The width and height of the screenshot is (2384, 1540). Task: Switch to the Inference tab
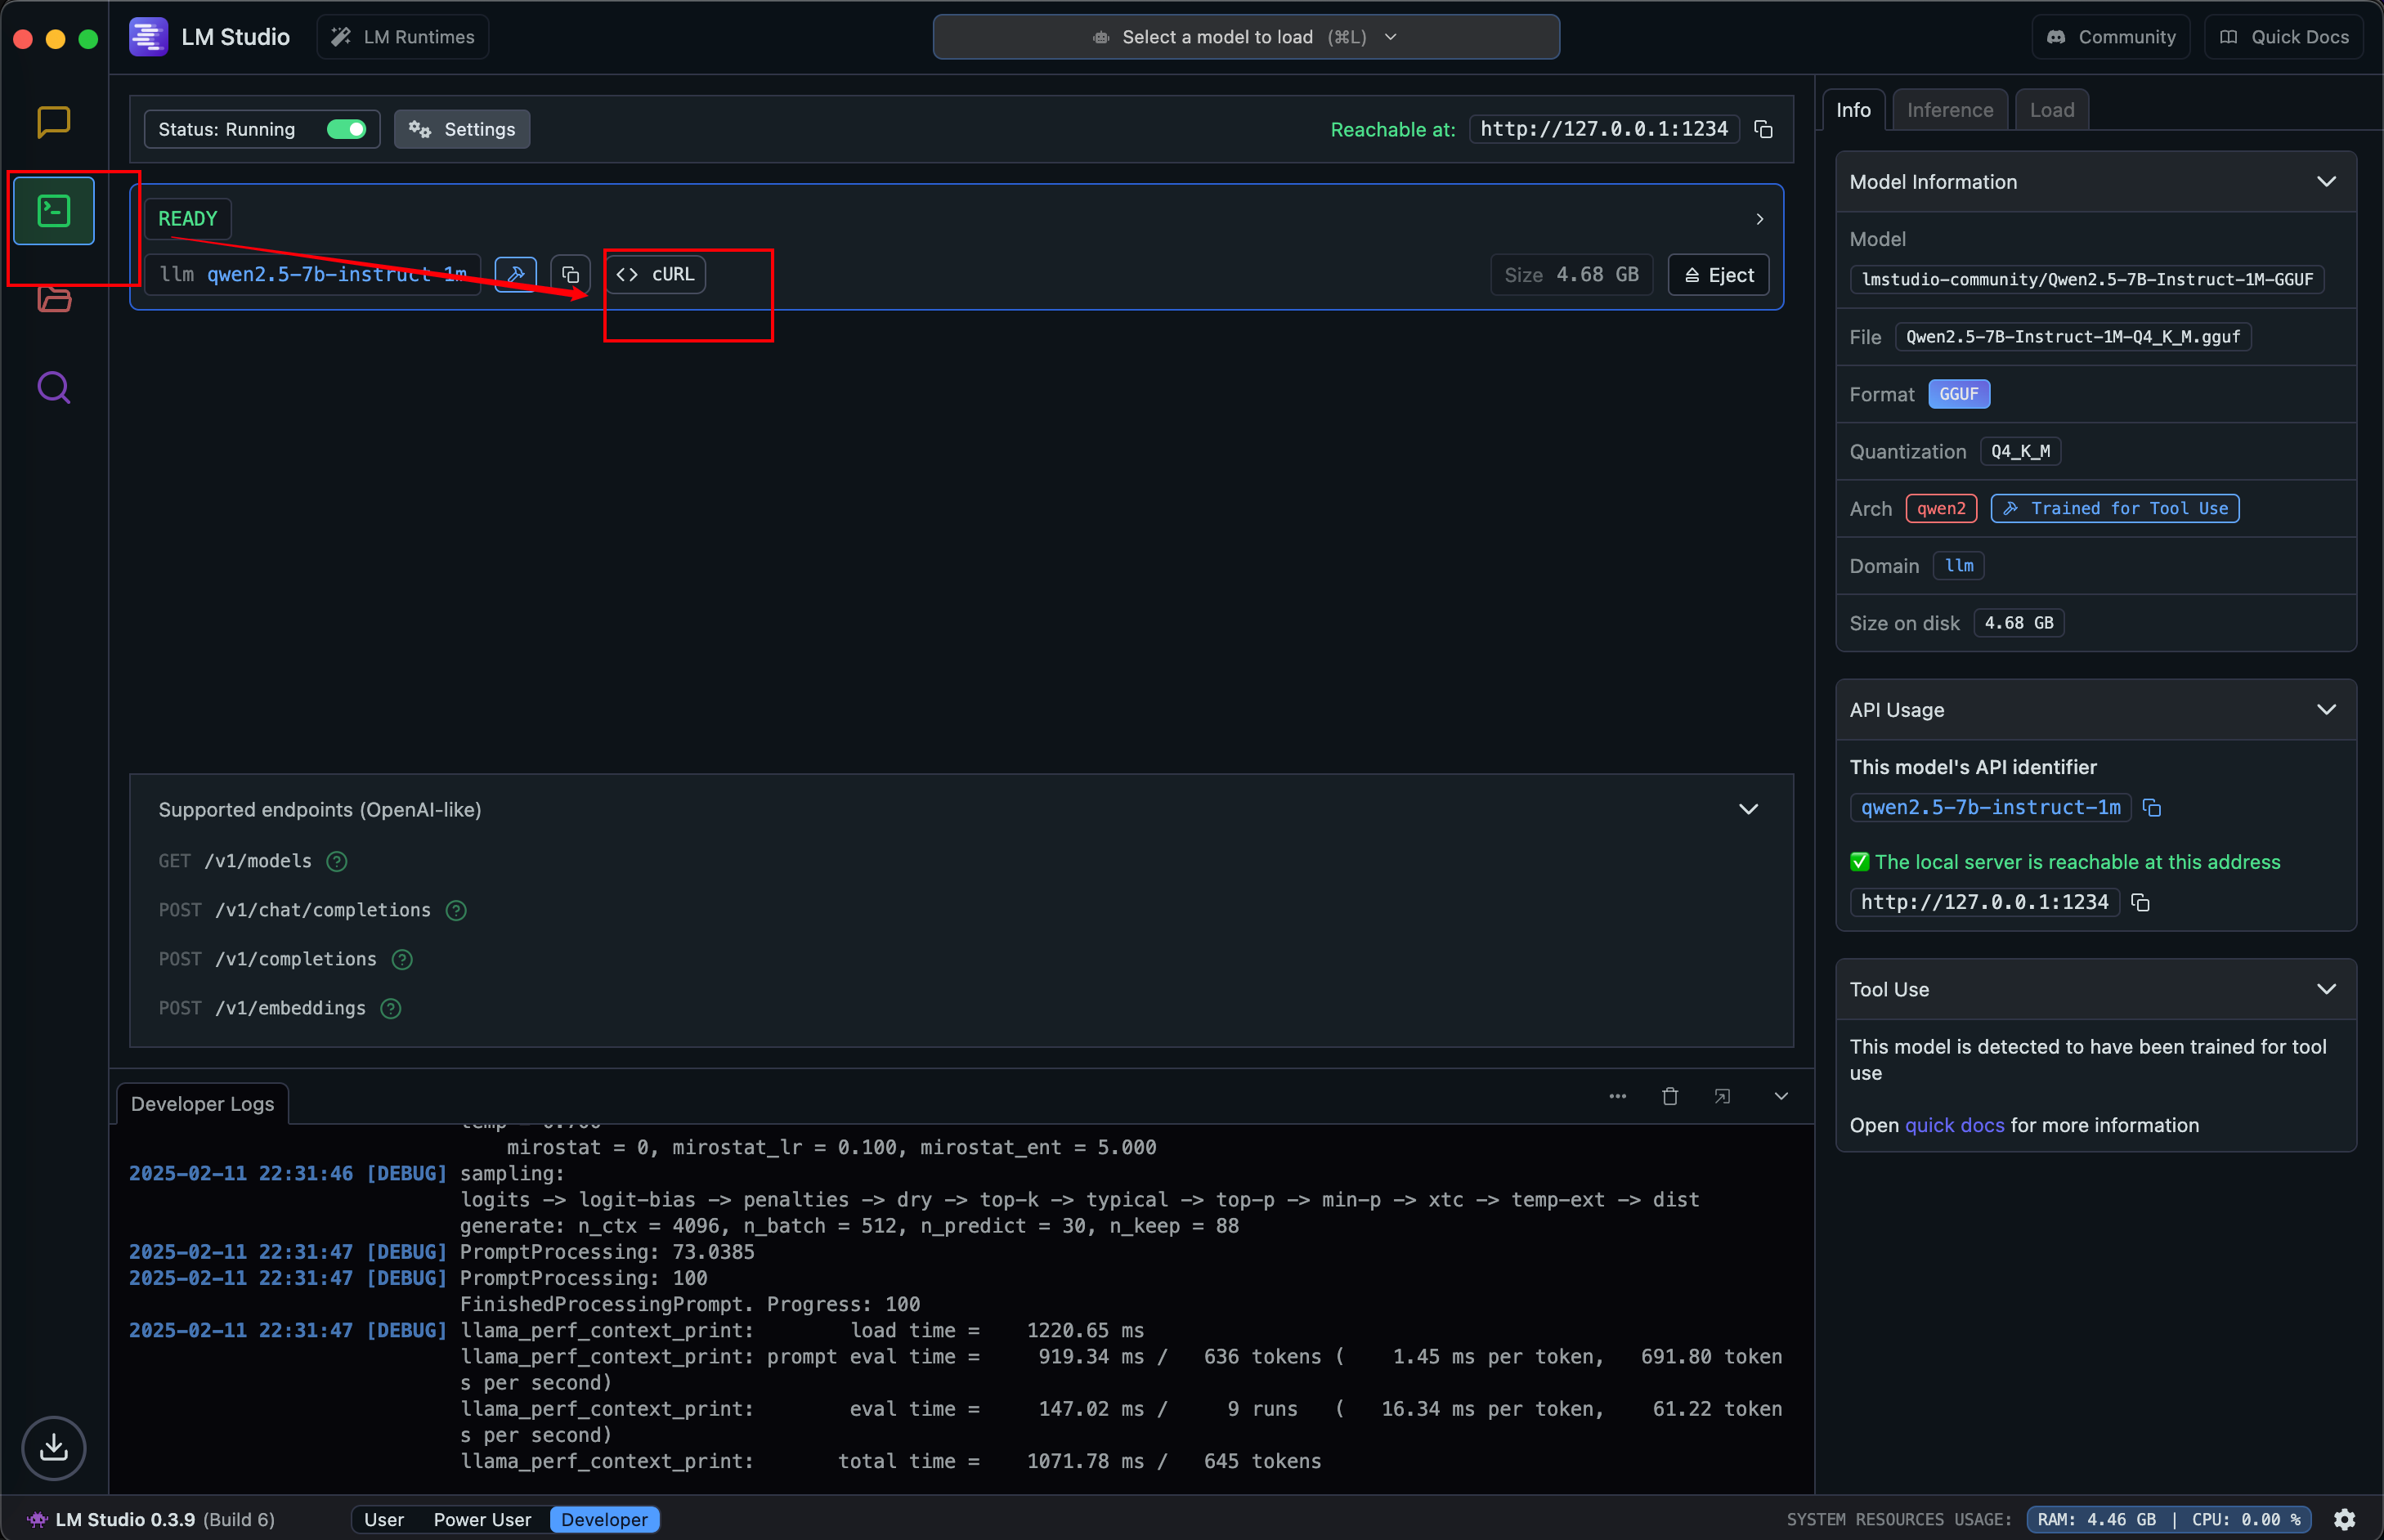point(1949,110)
